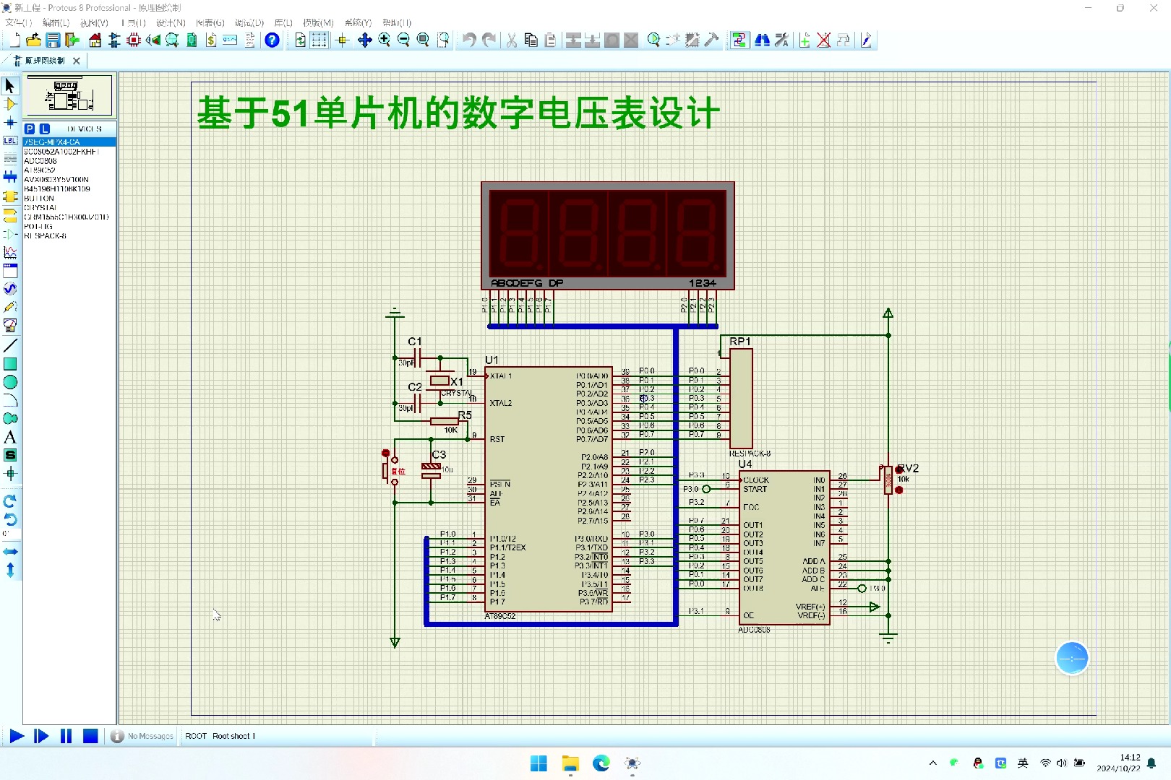This screenshot has height=780, width=1171.
Task: Click the Undo toolbar icon
Action: tap(468, 40)
